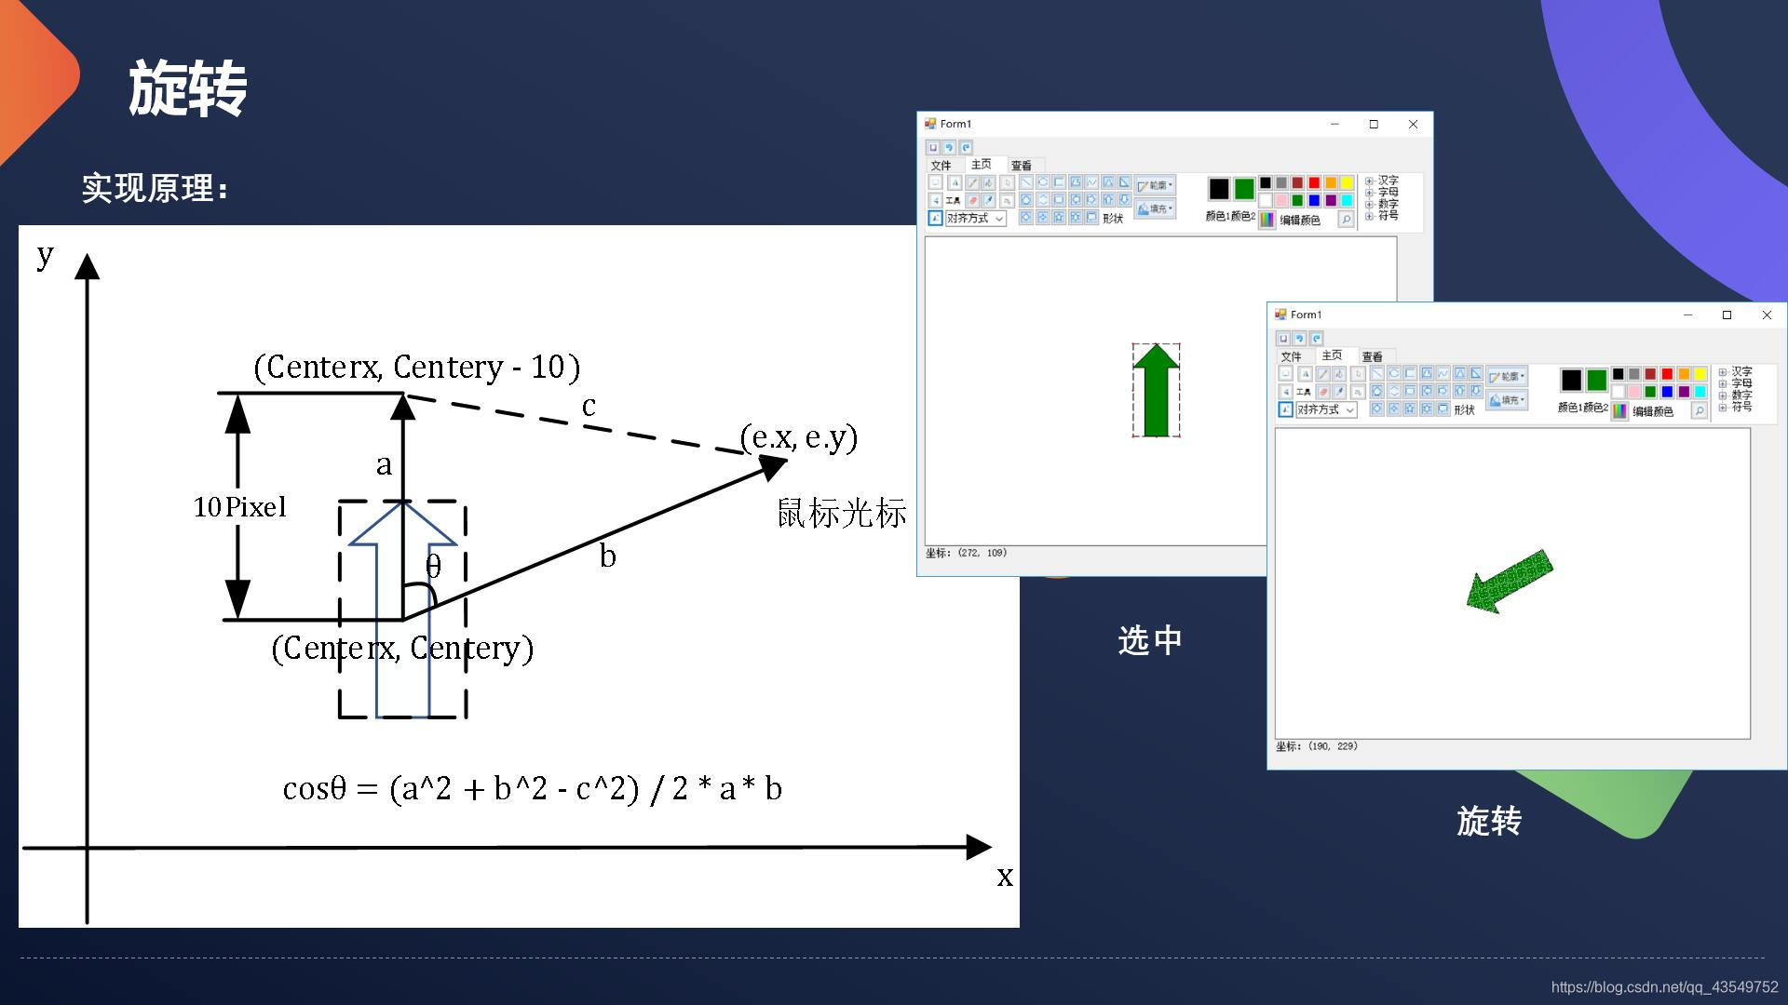This screenshot has height=1005, width=1788.
Task: Open 轮廓 dropdown in front Form1 window
Action: point(1507,376)
